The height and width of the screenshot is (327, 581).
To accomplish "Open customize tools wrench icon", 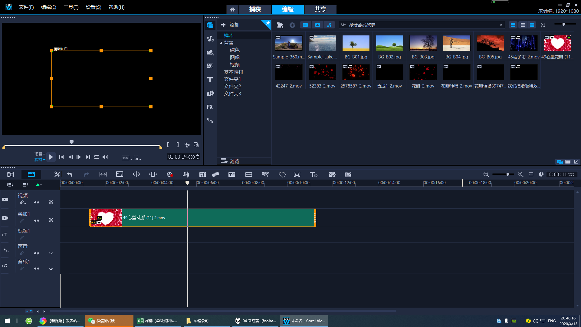I will pyautogui.click(x=57, y=174).
